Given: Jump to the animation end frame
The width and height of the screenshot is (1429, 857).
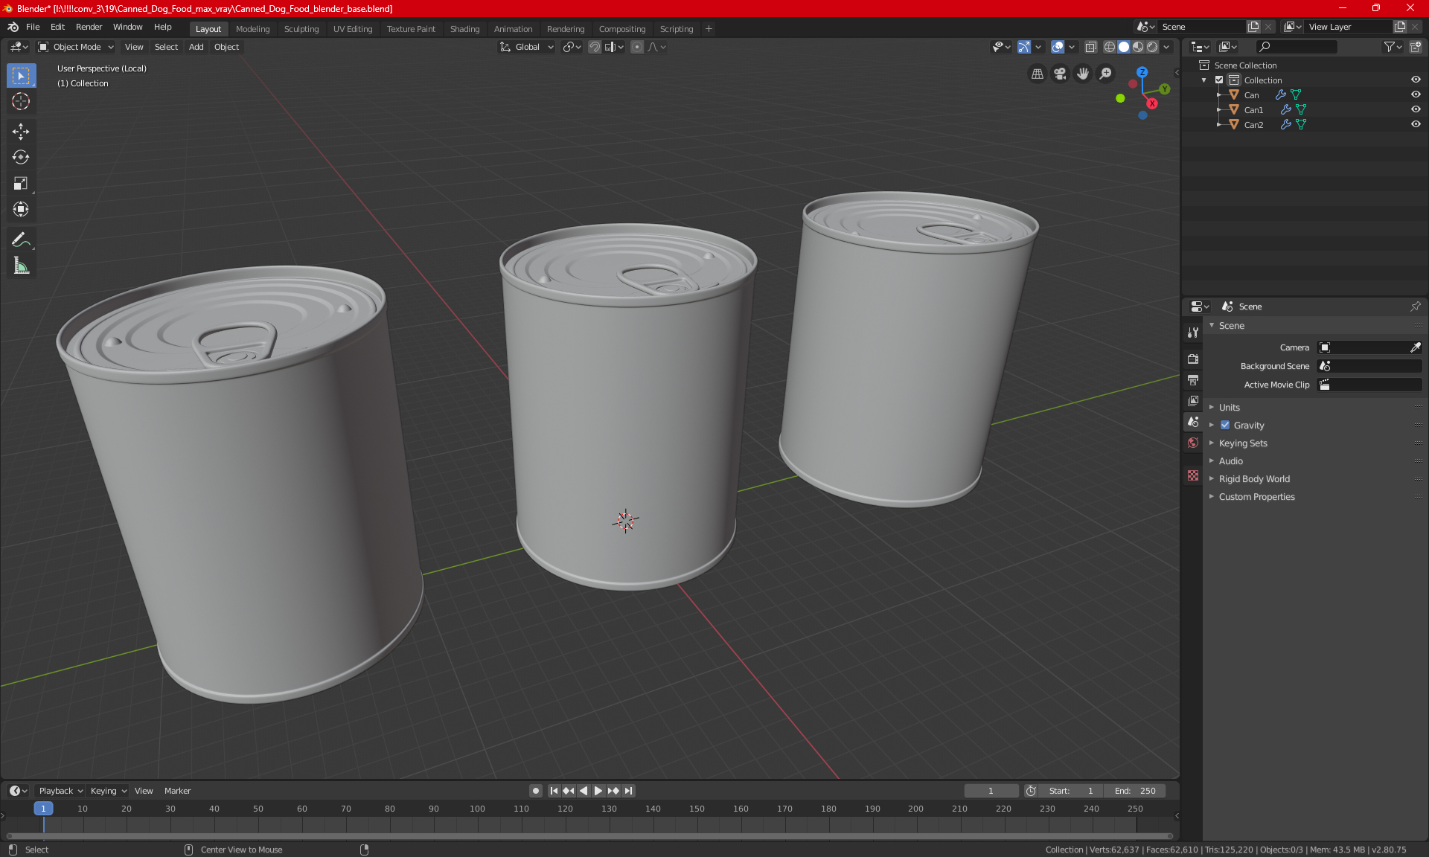Looking at the screenshot, I should point(629,791).
